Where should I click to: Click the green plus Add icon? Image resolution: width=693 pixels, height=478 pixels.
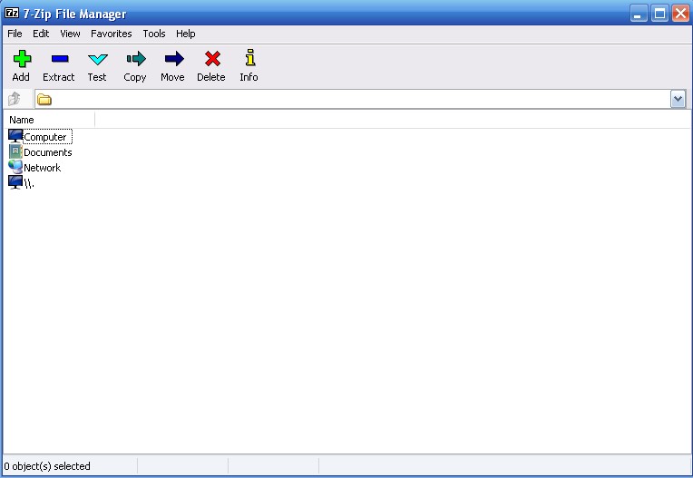[21, 60]
